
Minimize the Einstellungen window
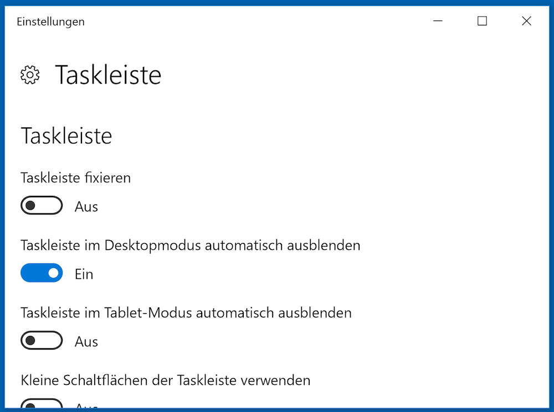[438, 21]
